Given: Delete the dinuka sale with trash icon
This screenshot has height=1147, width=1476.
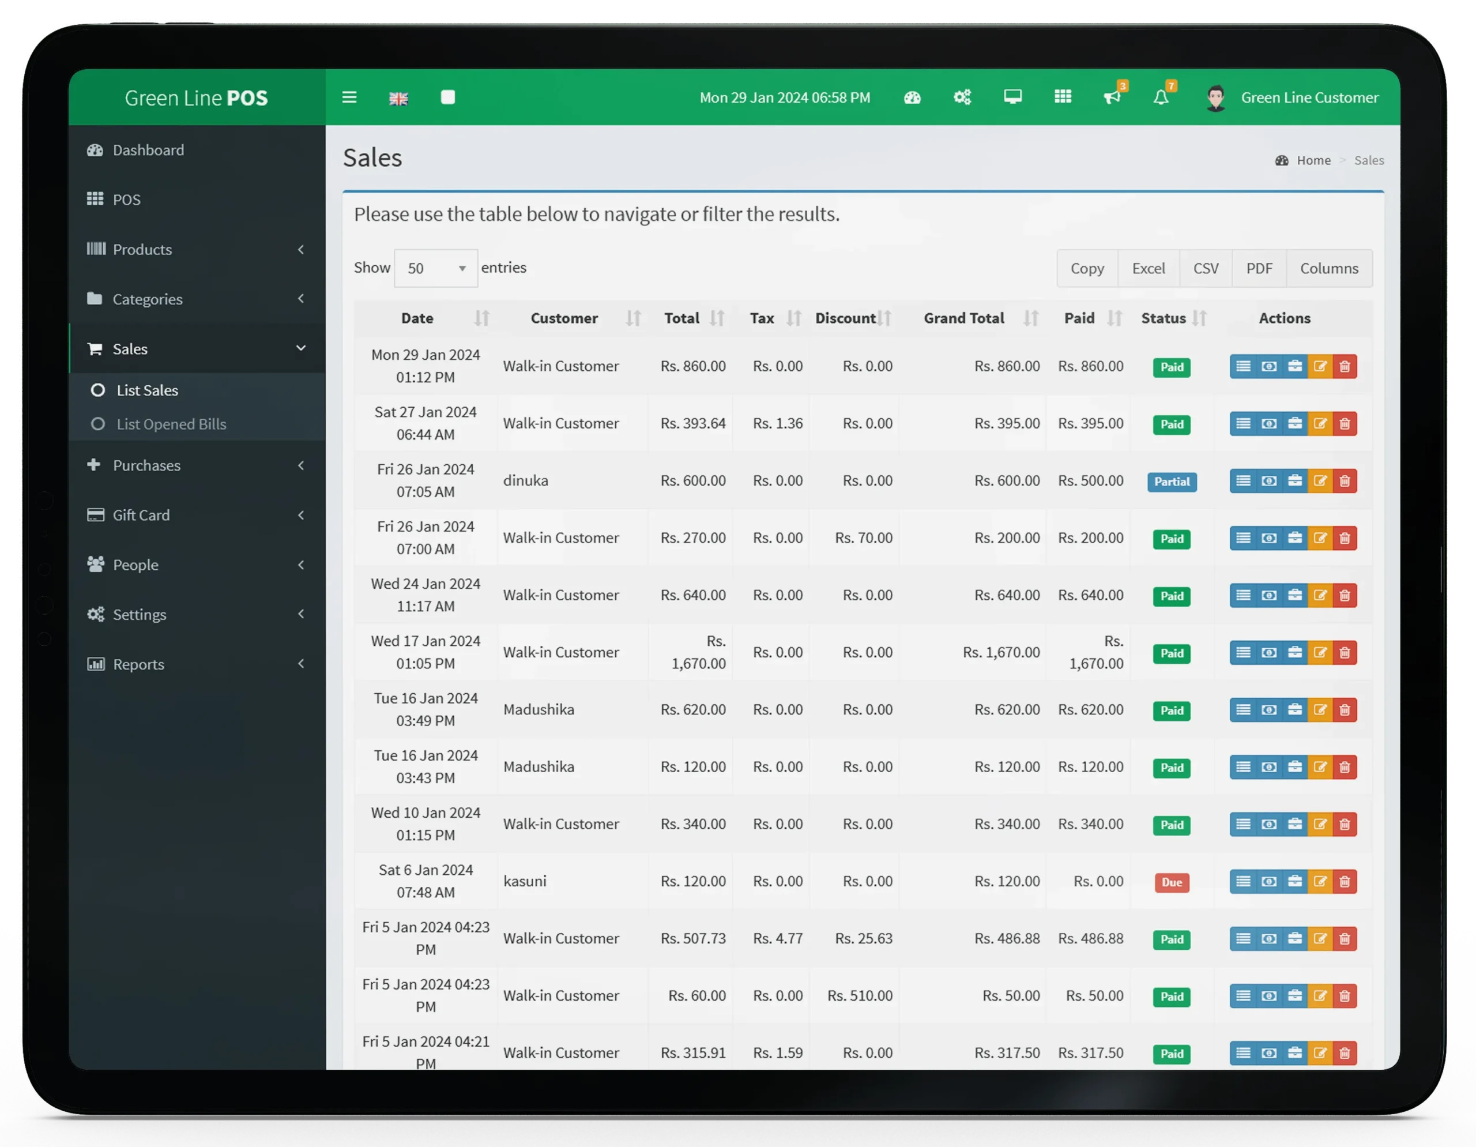Looking at the screenshot, I should (x=1344, y=482).
